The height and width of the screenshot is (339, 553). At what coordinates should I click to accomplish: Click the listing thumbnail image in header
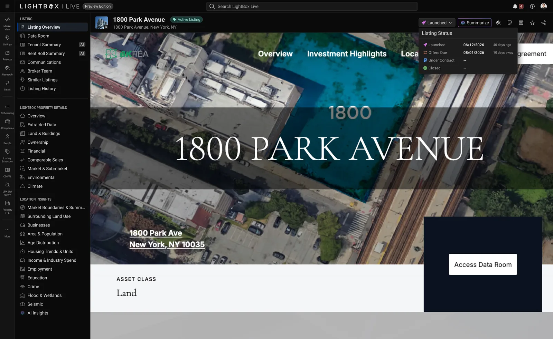click(x=102, y=23)
